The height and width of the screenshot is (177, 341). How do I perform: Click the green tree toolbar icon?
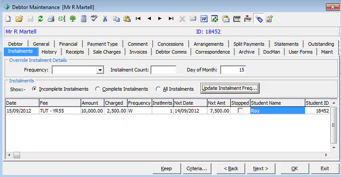point(73,19)
